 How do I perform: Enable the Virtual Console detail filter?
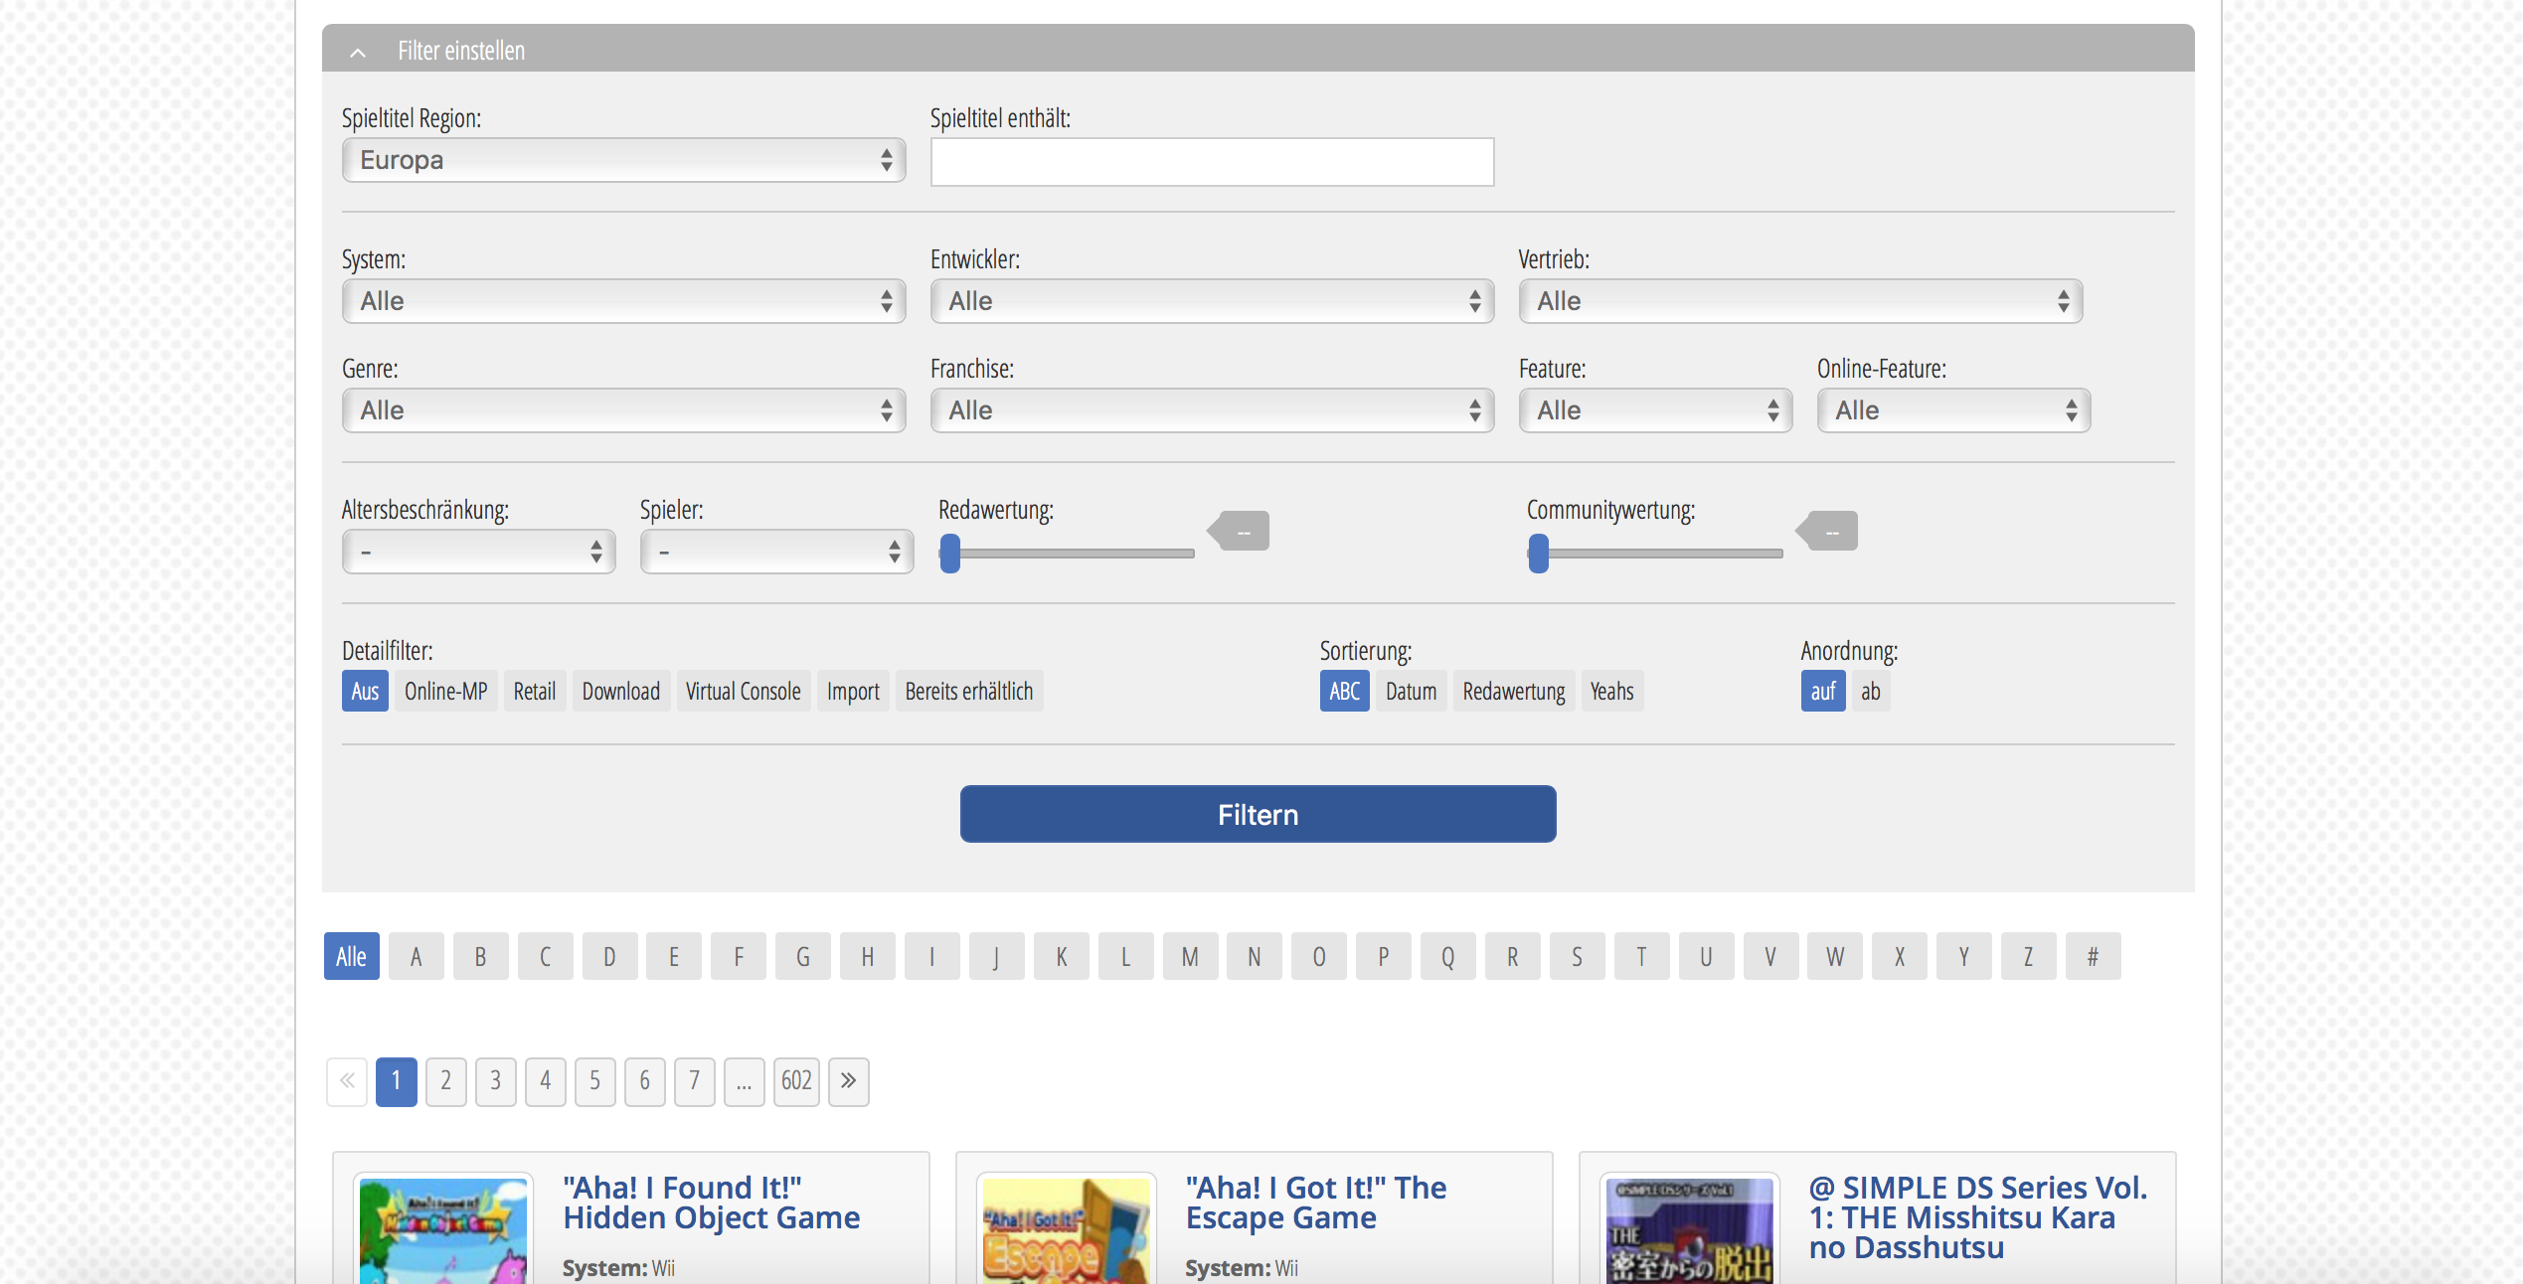click(743, 692)
